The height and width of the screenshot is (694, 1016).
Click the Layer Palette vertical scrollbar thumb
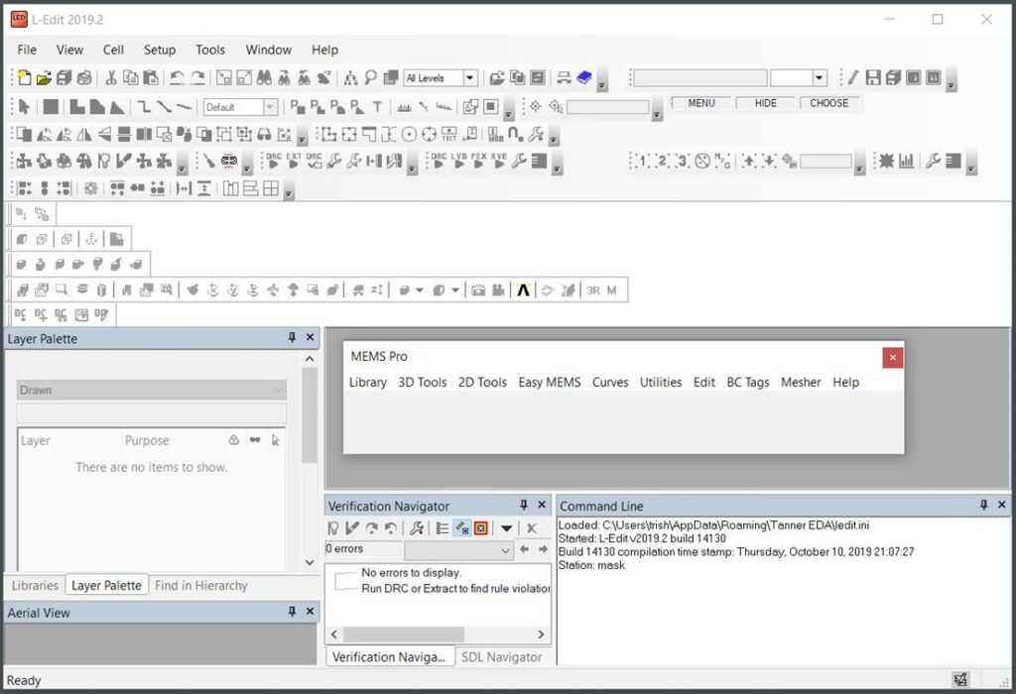tap(310, 415)
